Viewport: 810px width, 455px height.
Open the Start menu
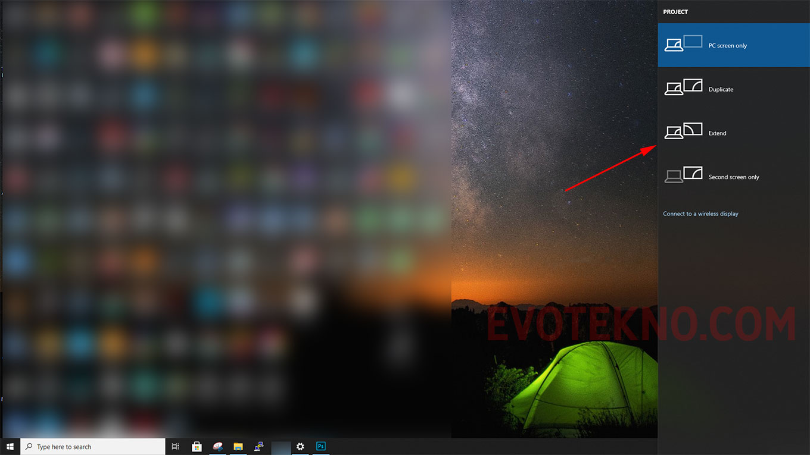[9, 446]
